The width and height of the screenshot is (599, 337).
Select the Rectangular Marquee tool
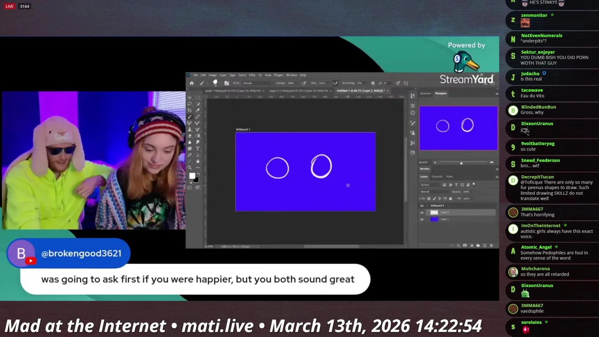pyautogui.click(x=197, y=97)
